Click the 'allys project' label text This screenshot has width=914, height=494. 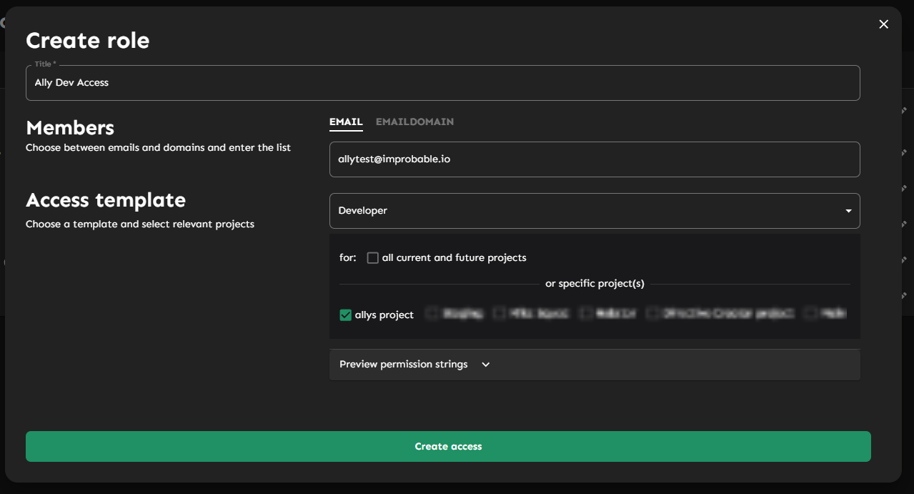click(x=384, y=315)
